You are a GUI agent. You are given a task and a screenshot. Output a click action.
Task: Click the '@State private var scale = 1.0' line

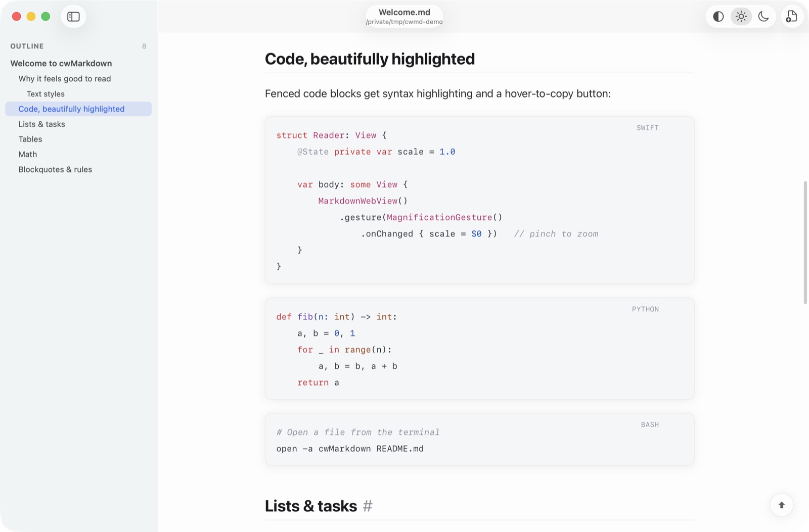(x=376, y=152)
